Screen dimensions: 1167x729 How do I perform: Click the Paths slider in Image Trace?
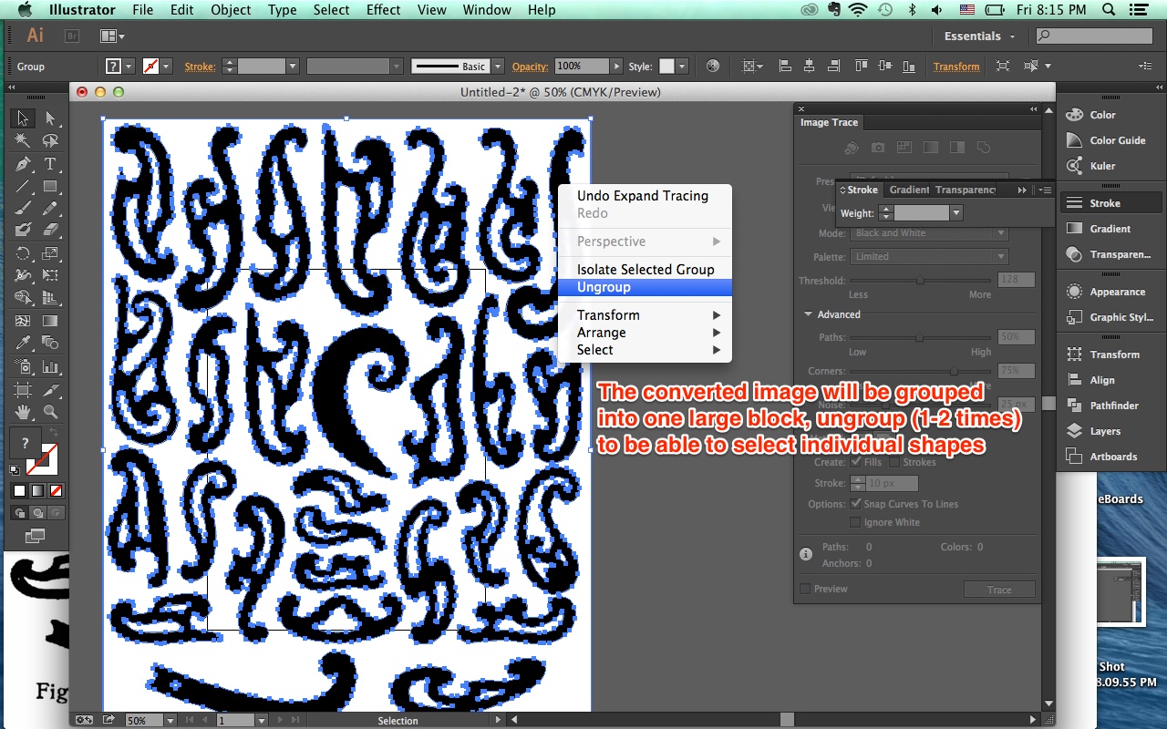920,337
